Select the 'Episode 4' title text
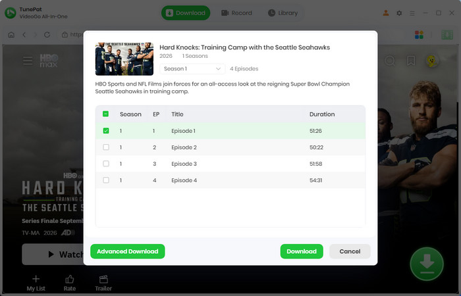461x296 pixels. click(x=184, y=180)
